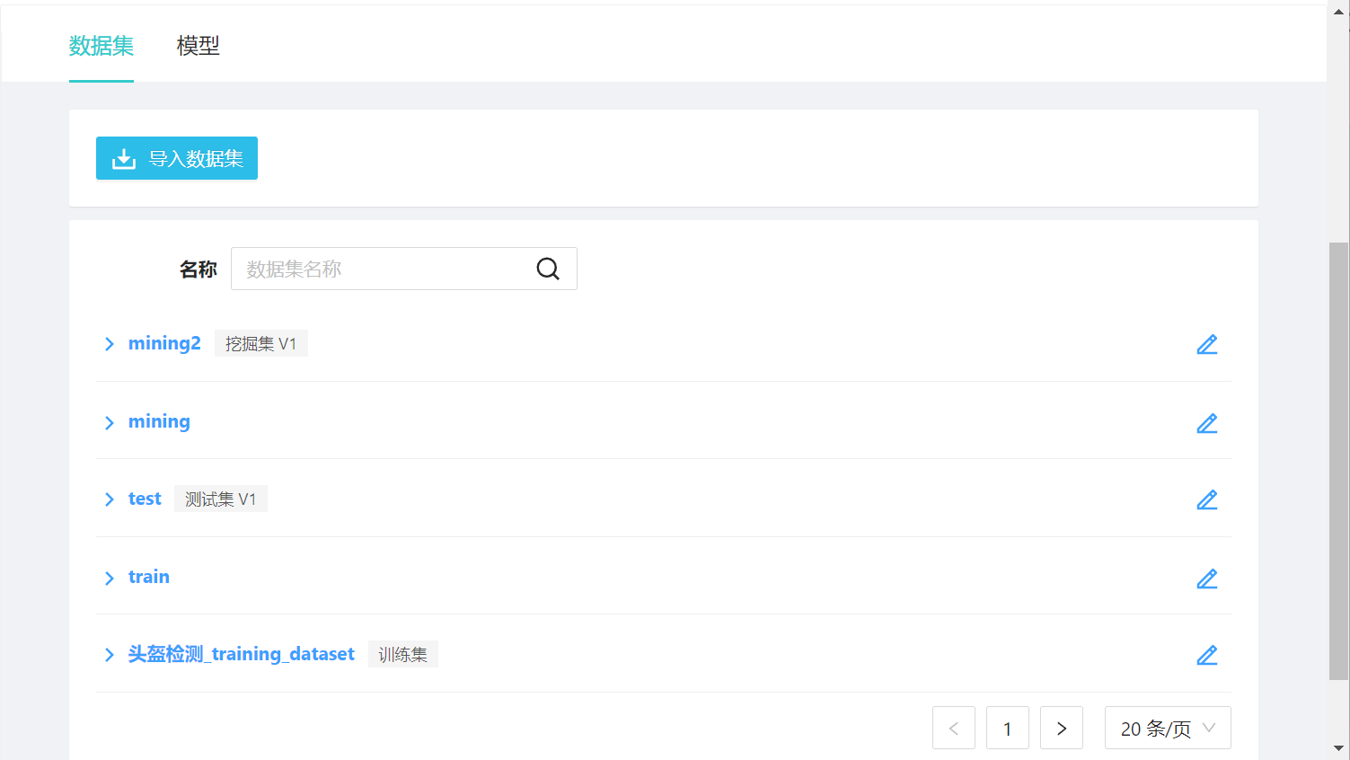Viewport: 1350px width, 760px height.
Task: Open the mining dataset link
Action: 159,421
